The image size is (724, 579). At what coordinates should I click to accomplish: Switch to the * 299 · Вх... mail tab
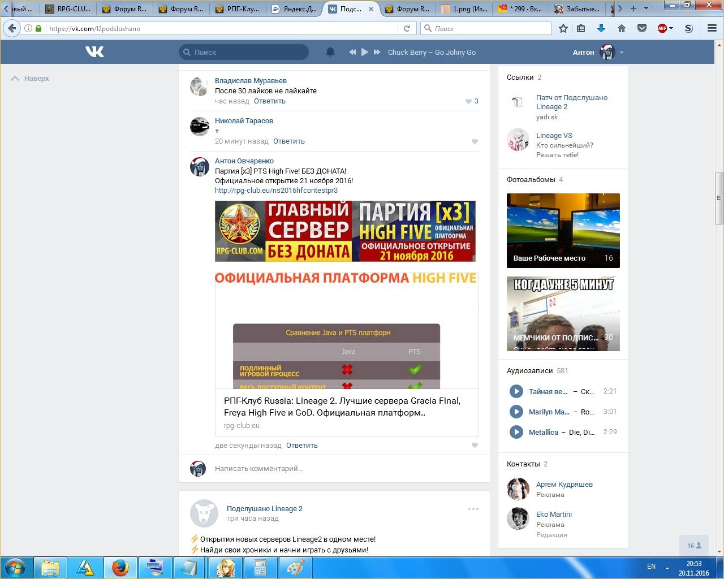520,8
